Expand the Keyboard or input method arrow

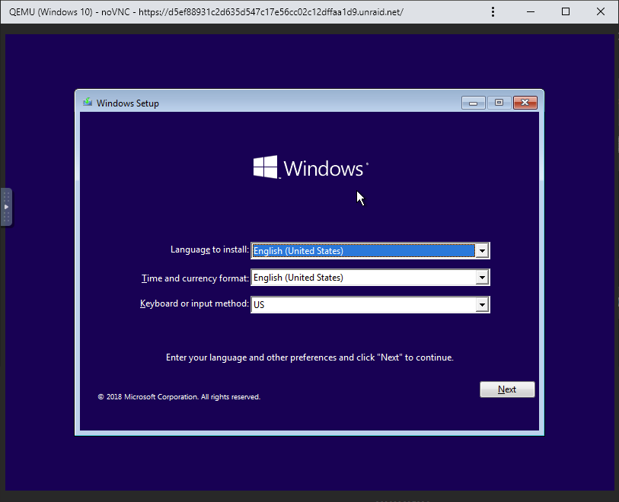click(482, 304)
